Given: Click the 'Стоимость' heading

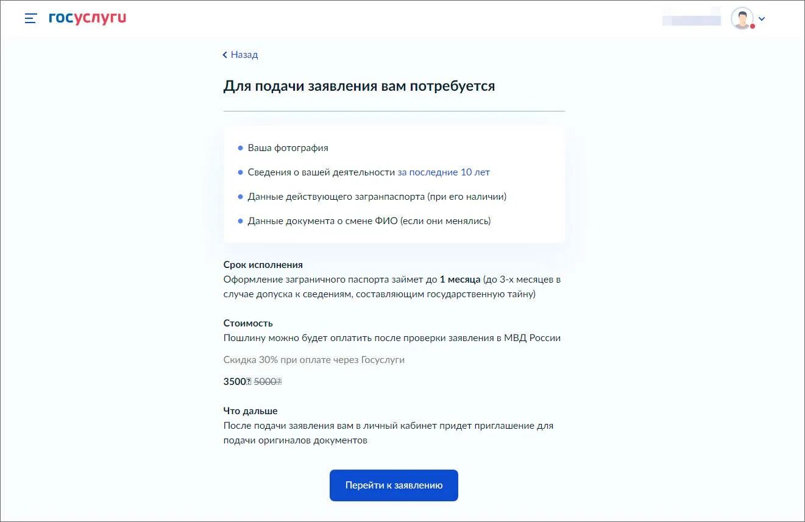Looking at the screenshot, I should (x=248, y=323).
